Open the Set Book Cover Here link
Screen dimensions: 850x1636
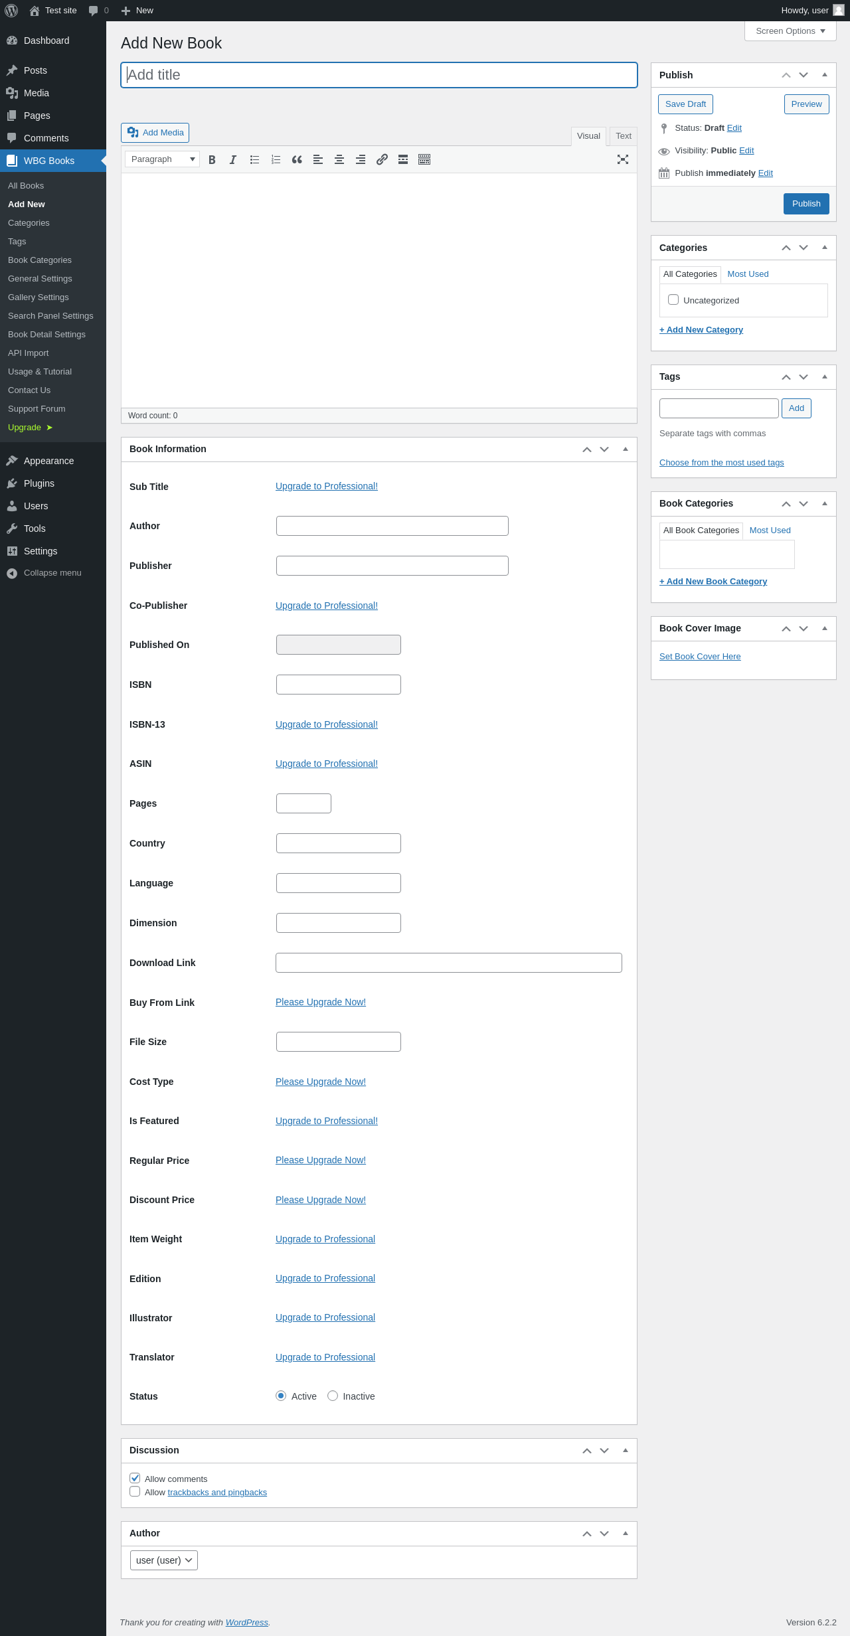700,657
